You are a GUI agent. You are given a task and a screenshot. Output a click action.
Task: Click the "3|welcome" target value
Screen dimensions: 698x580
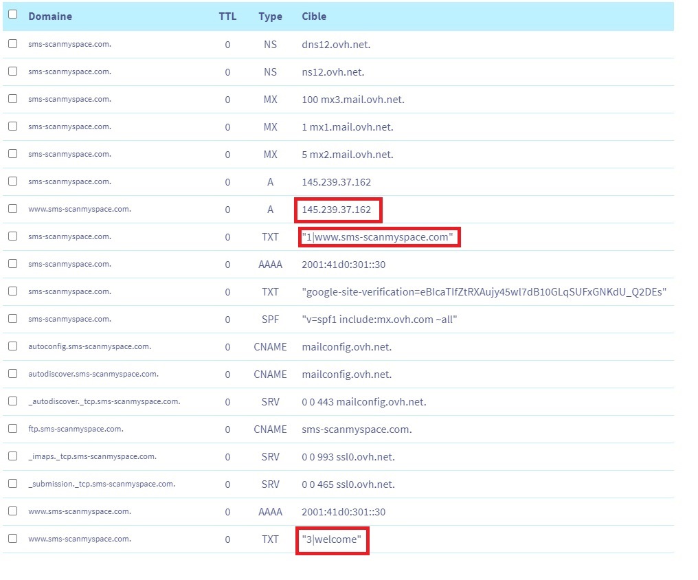pyautogui.click(x=331, y=539)
